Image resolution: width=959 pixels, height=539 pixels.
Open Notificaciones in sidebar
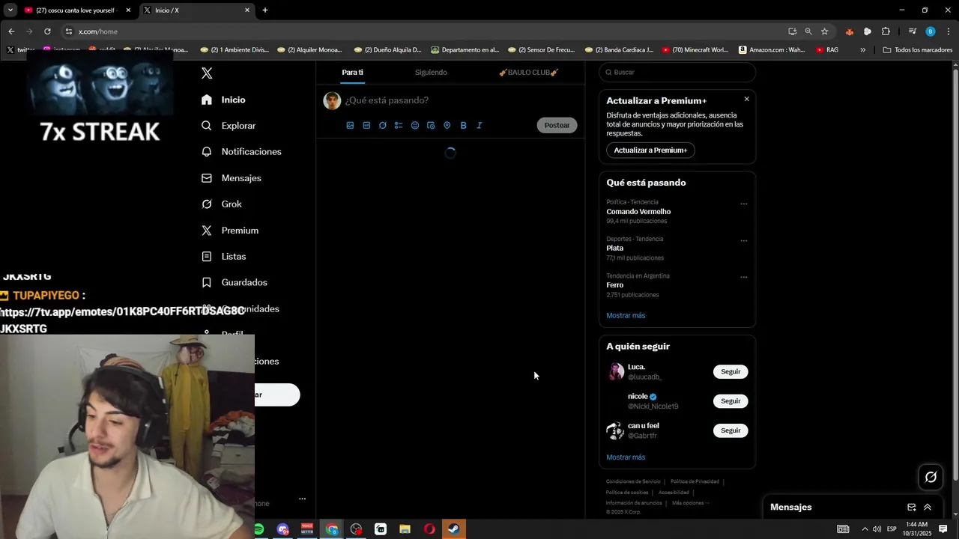[x=241, y=151]
